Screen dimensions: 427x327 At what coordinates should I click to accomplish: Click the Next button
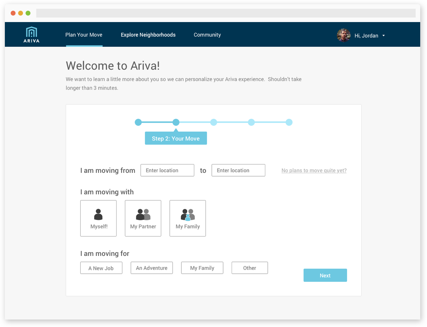[325, 275]
